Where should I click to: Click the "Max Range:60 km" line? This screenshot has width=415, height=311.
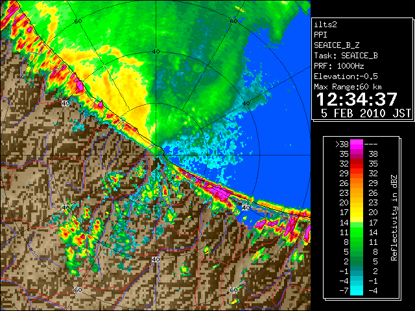[x=348, y=87]
